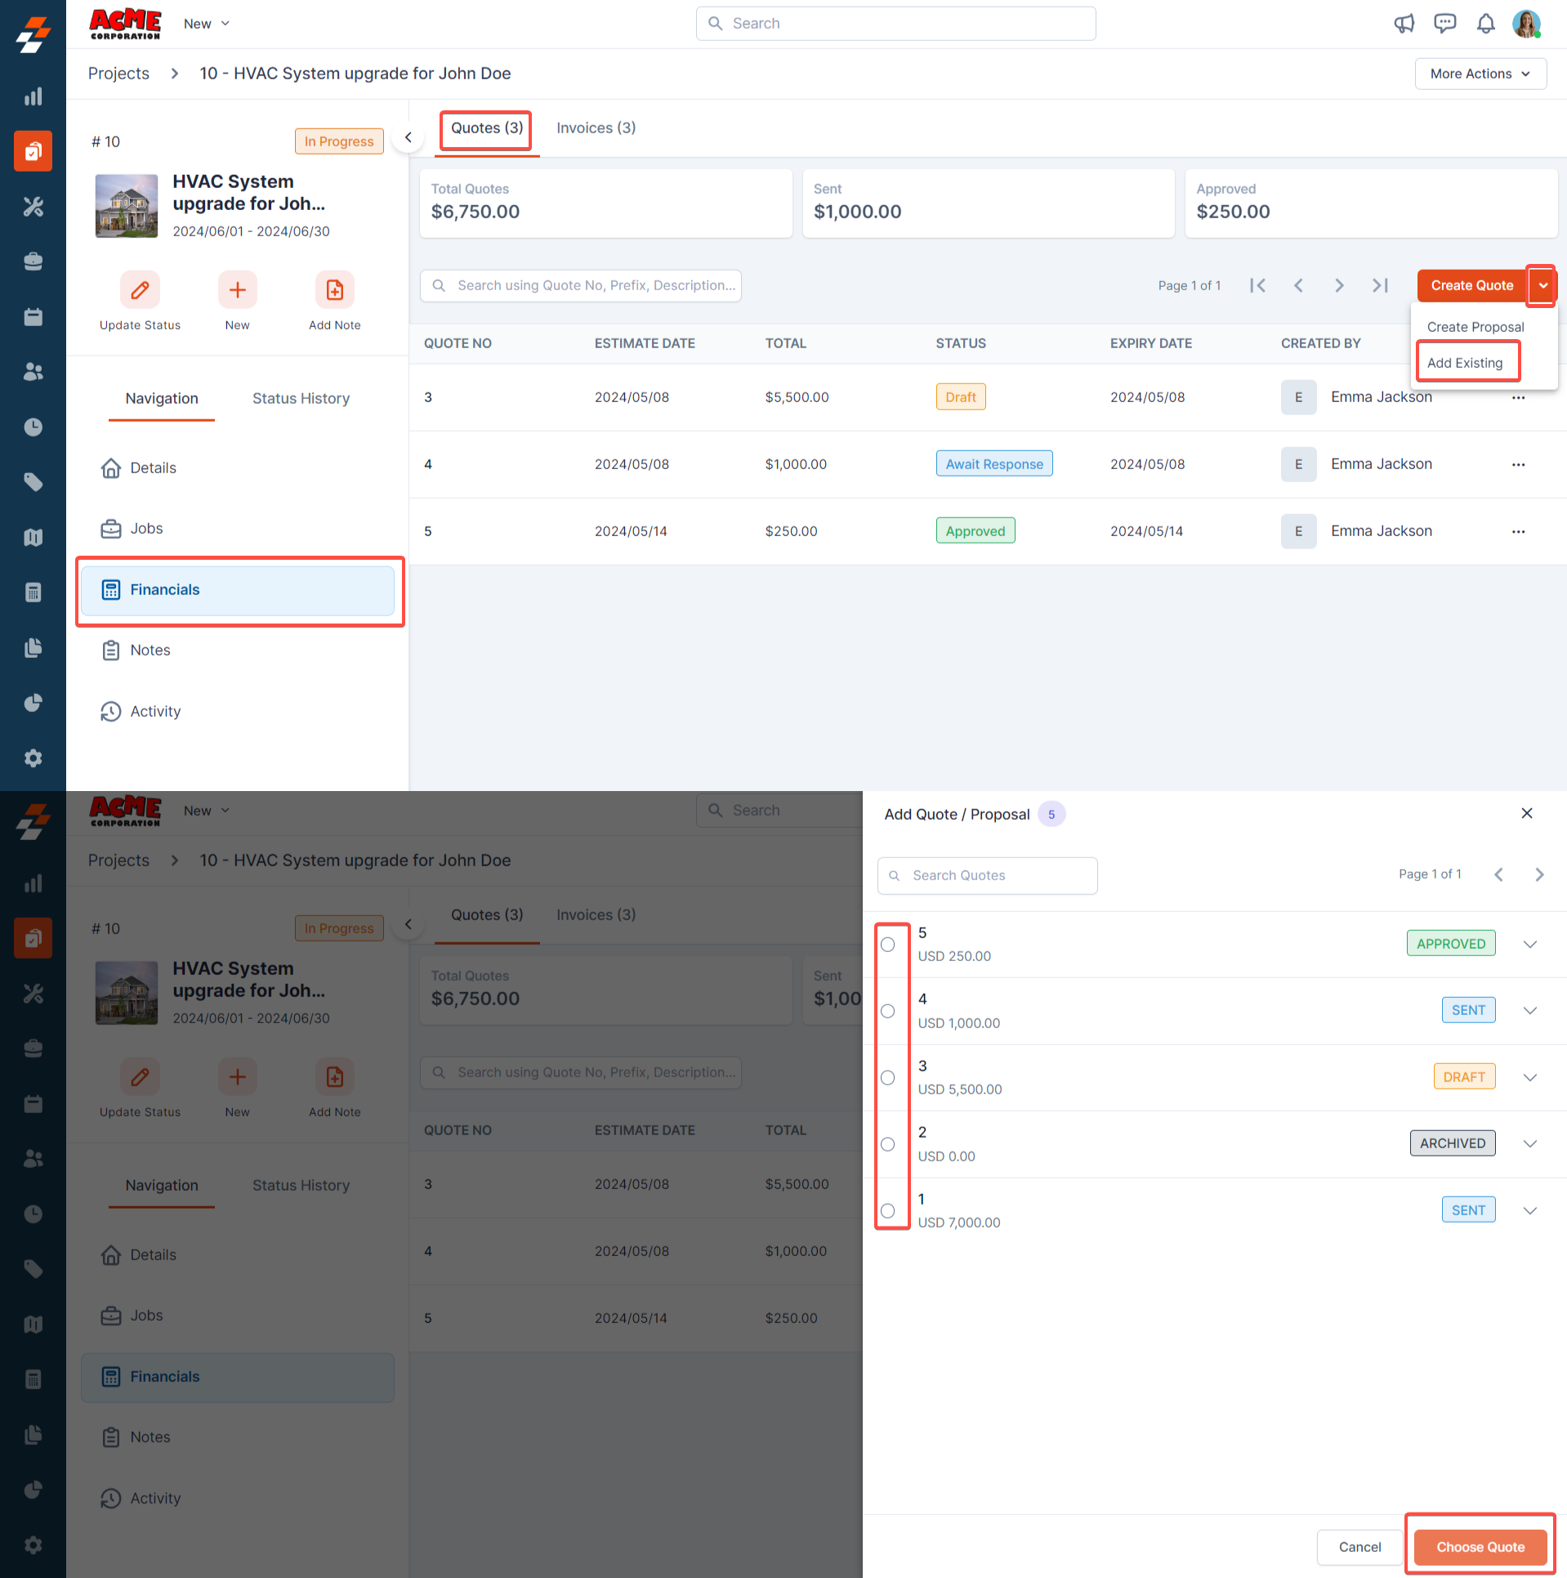This screenshot has width=1567, height=1578.
Task: Switch to Quotes (3) tab in upper page
Action: pos(487,128)
